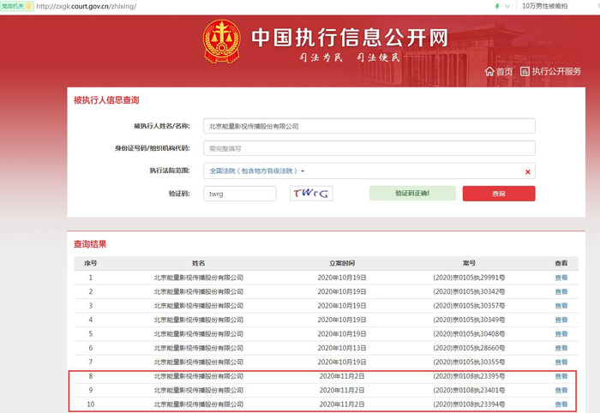The height and width of the screenshot is (413, 600).
Task: Open 查看 link for case 23394号
Action: (561, 404)
